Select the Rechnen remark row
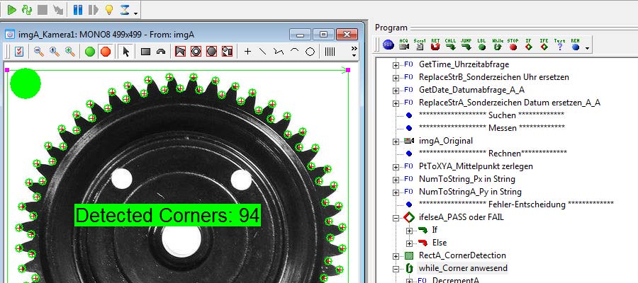The image size is (638, 283). point(493,154)
